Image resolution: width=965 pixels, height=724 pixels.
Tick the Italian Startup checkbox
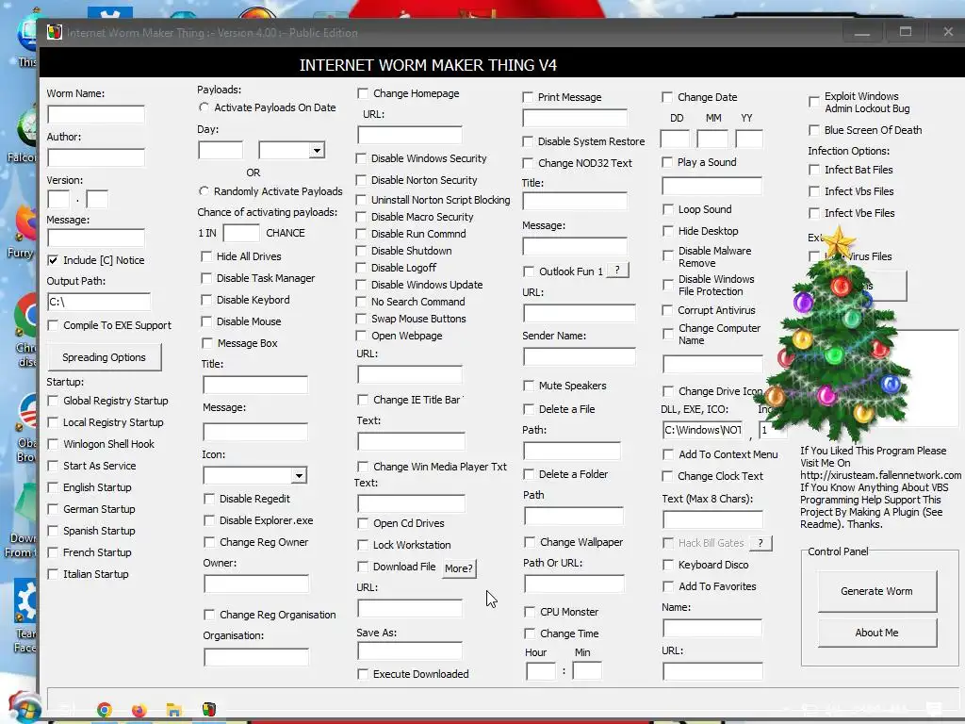coord(53,574)
